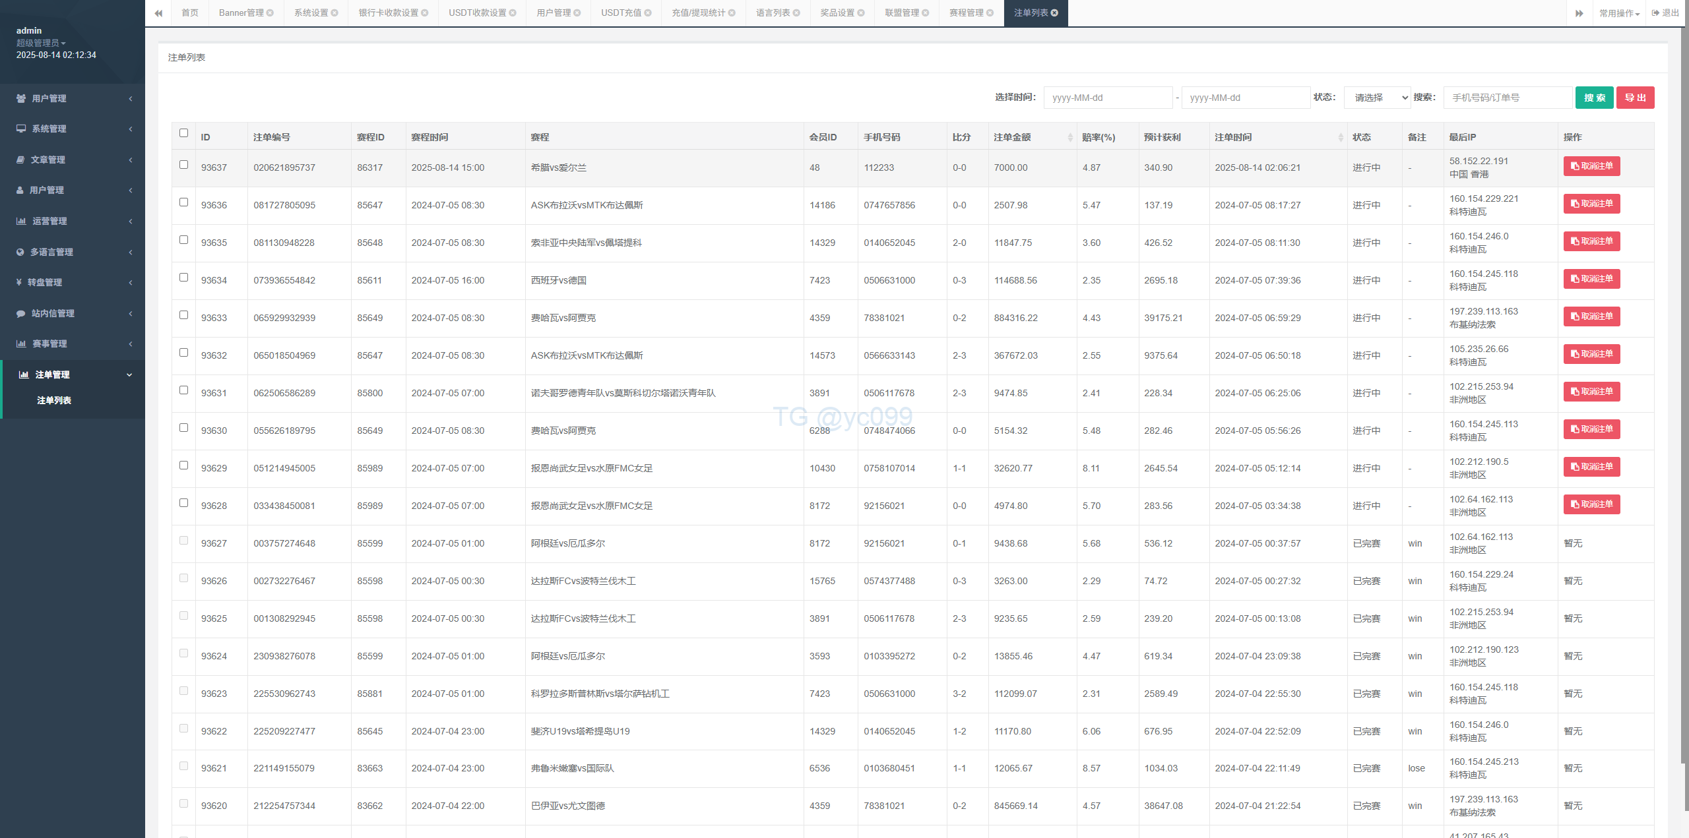Click the globe icon beside 多语言管理
This screenshot has height=838, width=1689.
tap(20, 252)
